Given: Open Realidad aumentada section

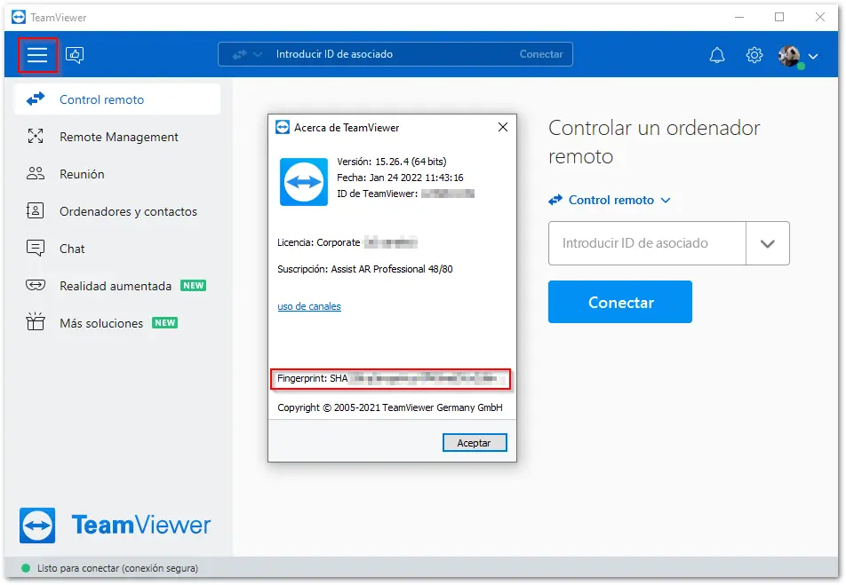Looking at the screenshot, I should (117, 285).
